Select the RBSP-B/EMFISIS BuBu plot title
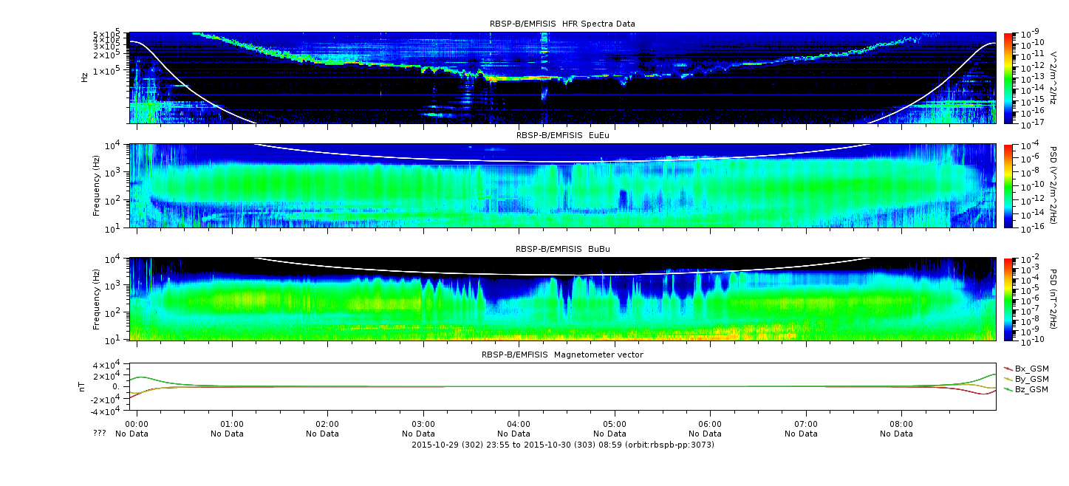This screenshot has height=486, width=1069. 562,249
